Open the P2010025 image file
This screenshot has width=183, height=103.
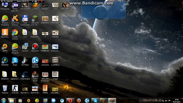55,34
